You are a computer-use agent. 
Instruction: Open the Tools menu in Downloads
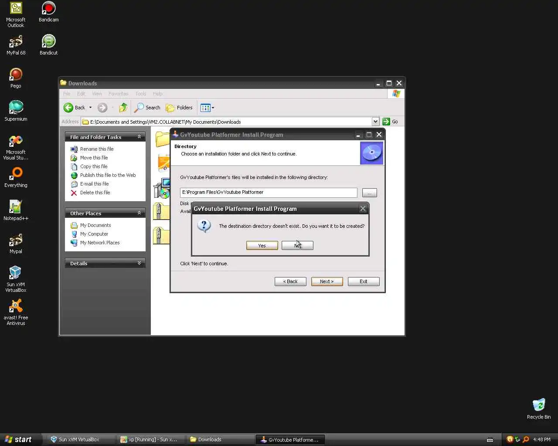141,94
